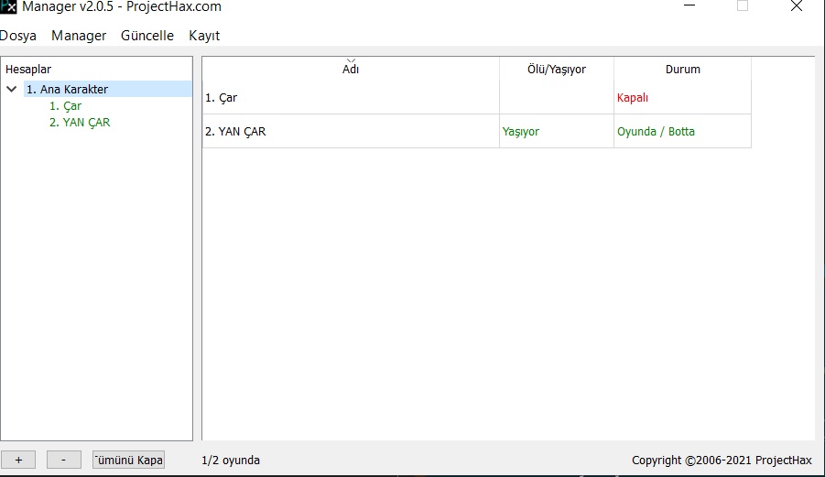Select 1. Çar in accounts tree
Image resolution: width=825 pixels, height=477 pixels.
[x=65, y=106]
